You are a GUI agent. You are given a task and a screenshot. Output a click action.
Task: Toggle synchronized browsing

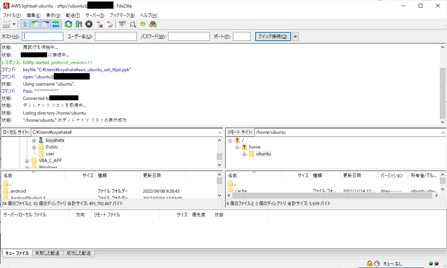pyautogui.click(x=143, y=24)
